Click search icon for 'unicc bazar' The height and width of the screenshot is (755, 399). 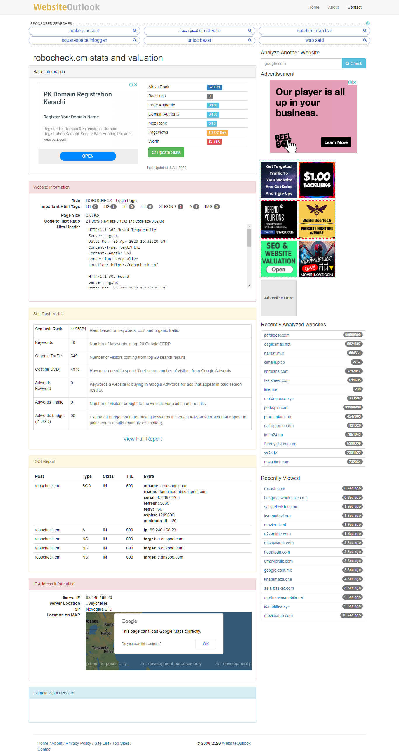[x=250, y=40]
